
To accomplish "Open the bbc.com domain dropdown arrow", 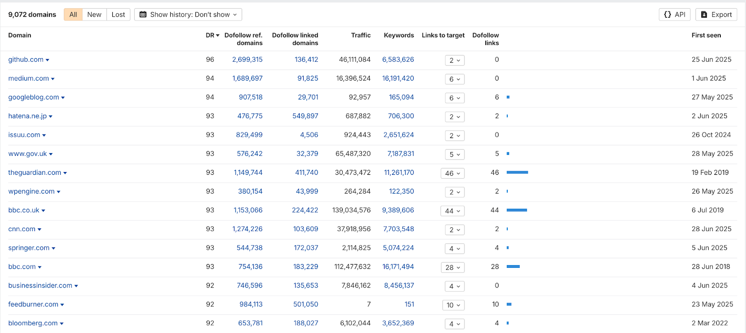I will [40, 267].
